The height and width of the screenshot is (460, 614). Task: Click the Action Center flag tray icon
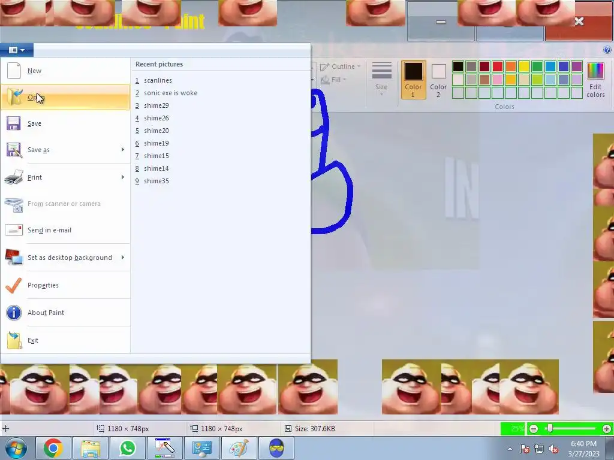coord(525,449)
